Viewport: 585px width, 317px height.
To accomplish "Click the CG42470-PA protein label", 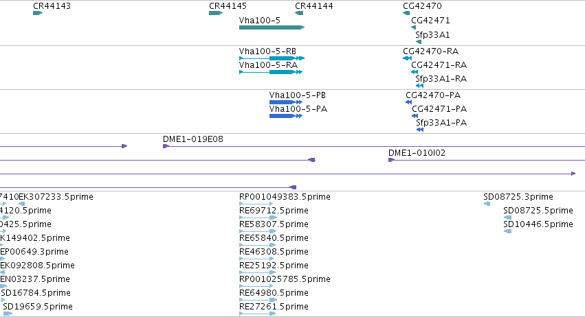I will point(433,95).
